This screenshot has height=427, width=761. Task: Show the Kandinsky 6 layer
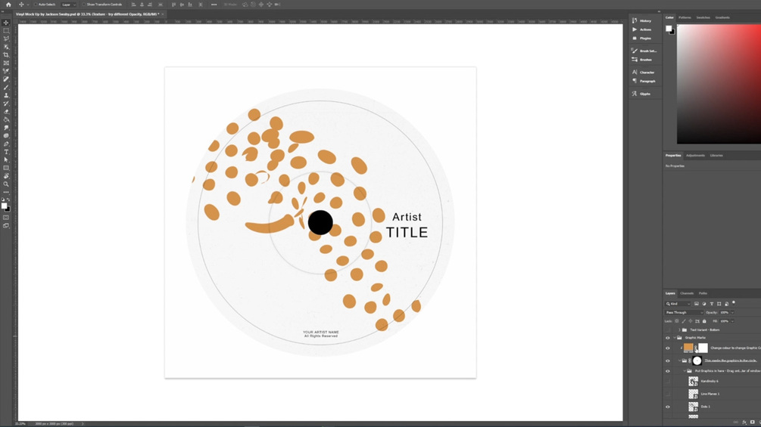668,381
